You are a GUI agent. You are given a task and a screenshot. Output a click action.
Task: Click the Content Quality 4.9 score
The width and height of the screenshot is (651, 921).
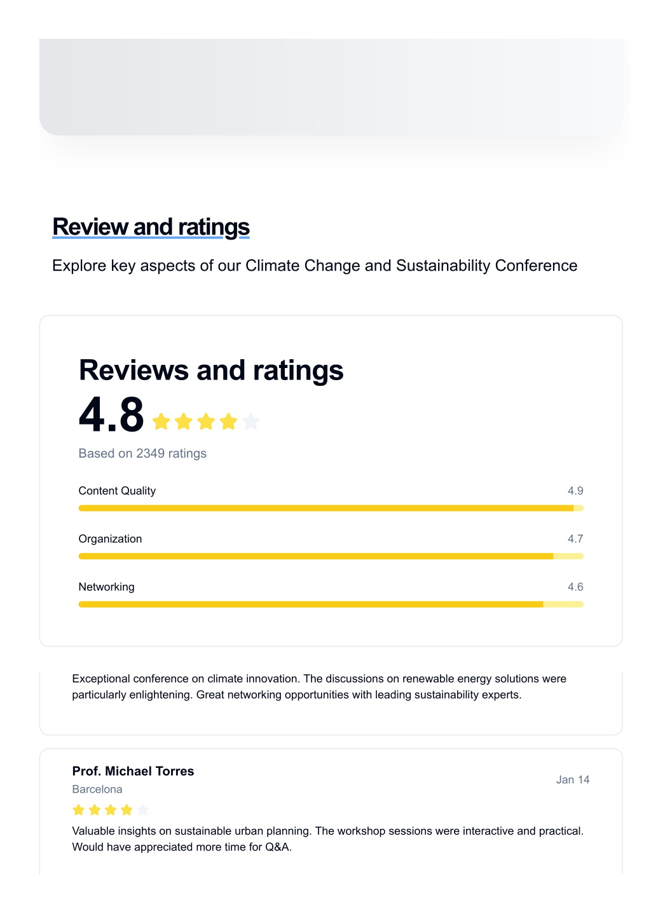pos(575,491)
